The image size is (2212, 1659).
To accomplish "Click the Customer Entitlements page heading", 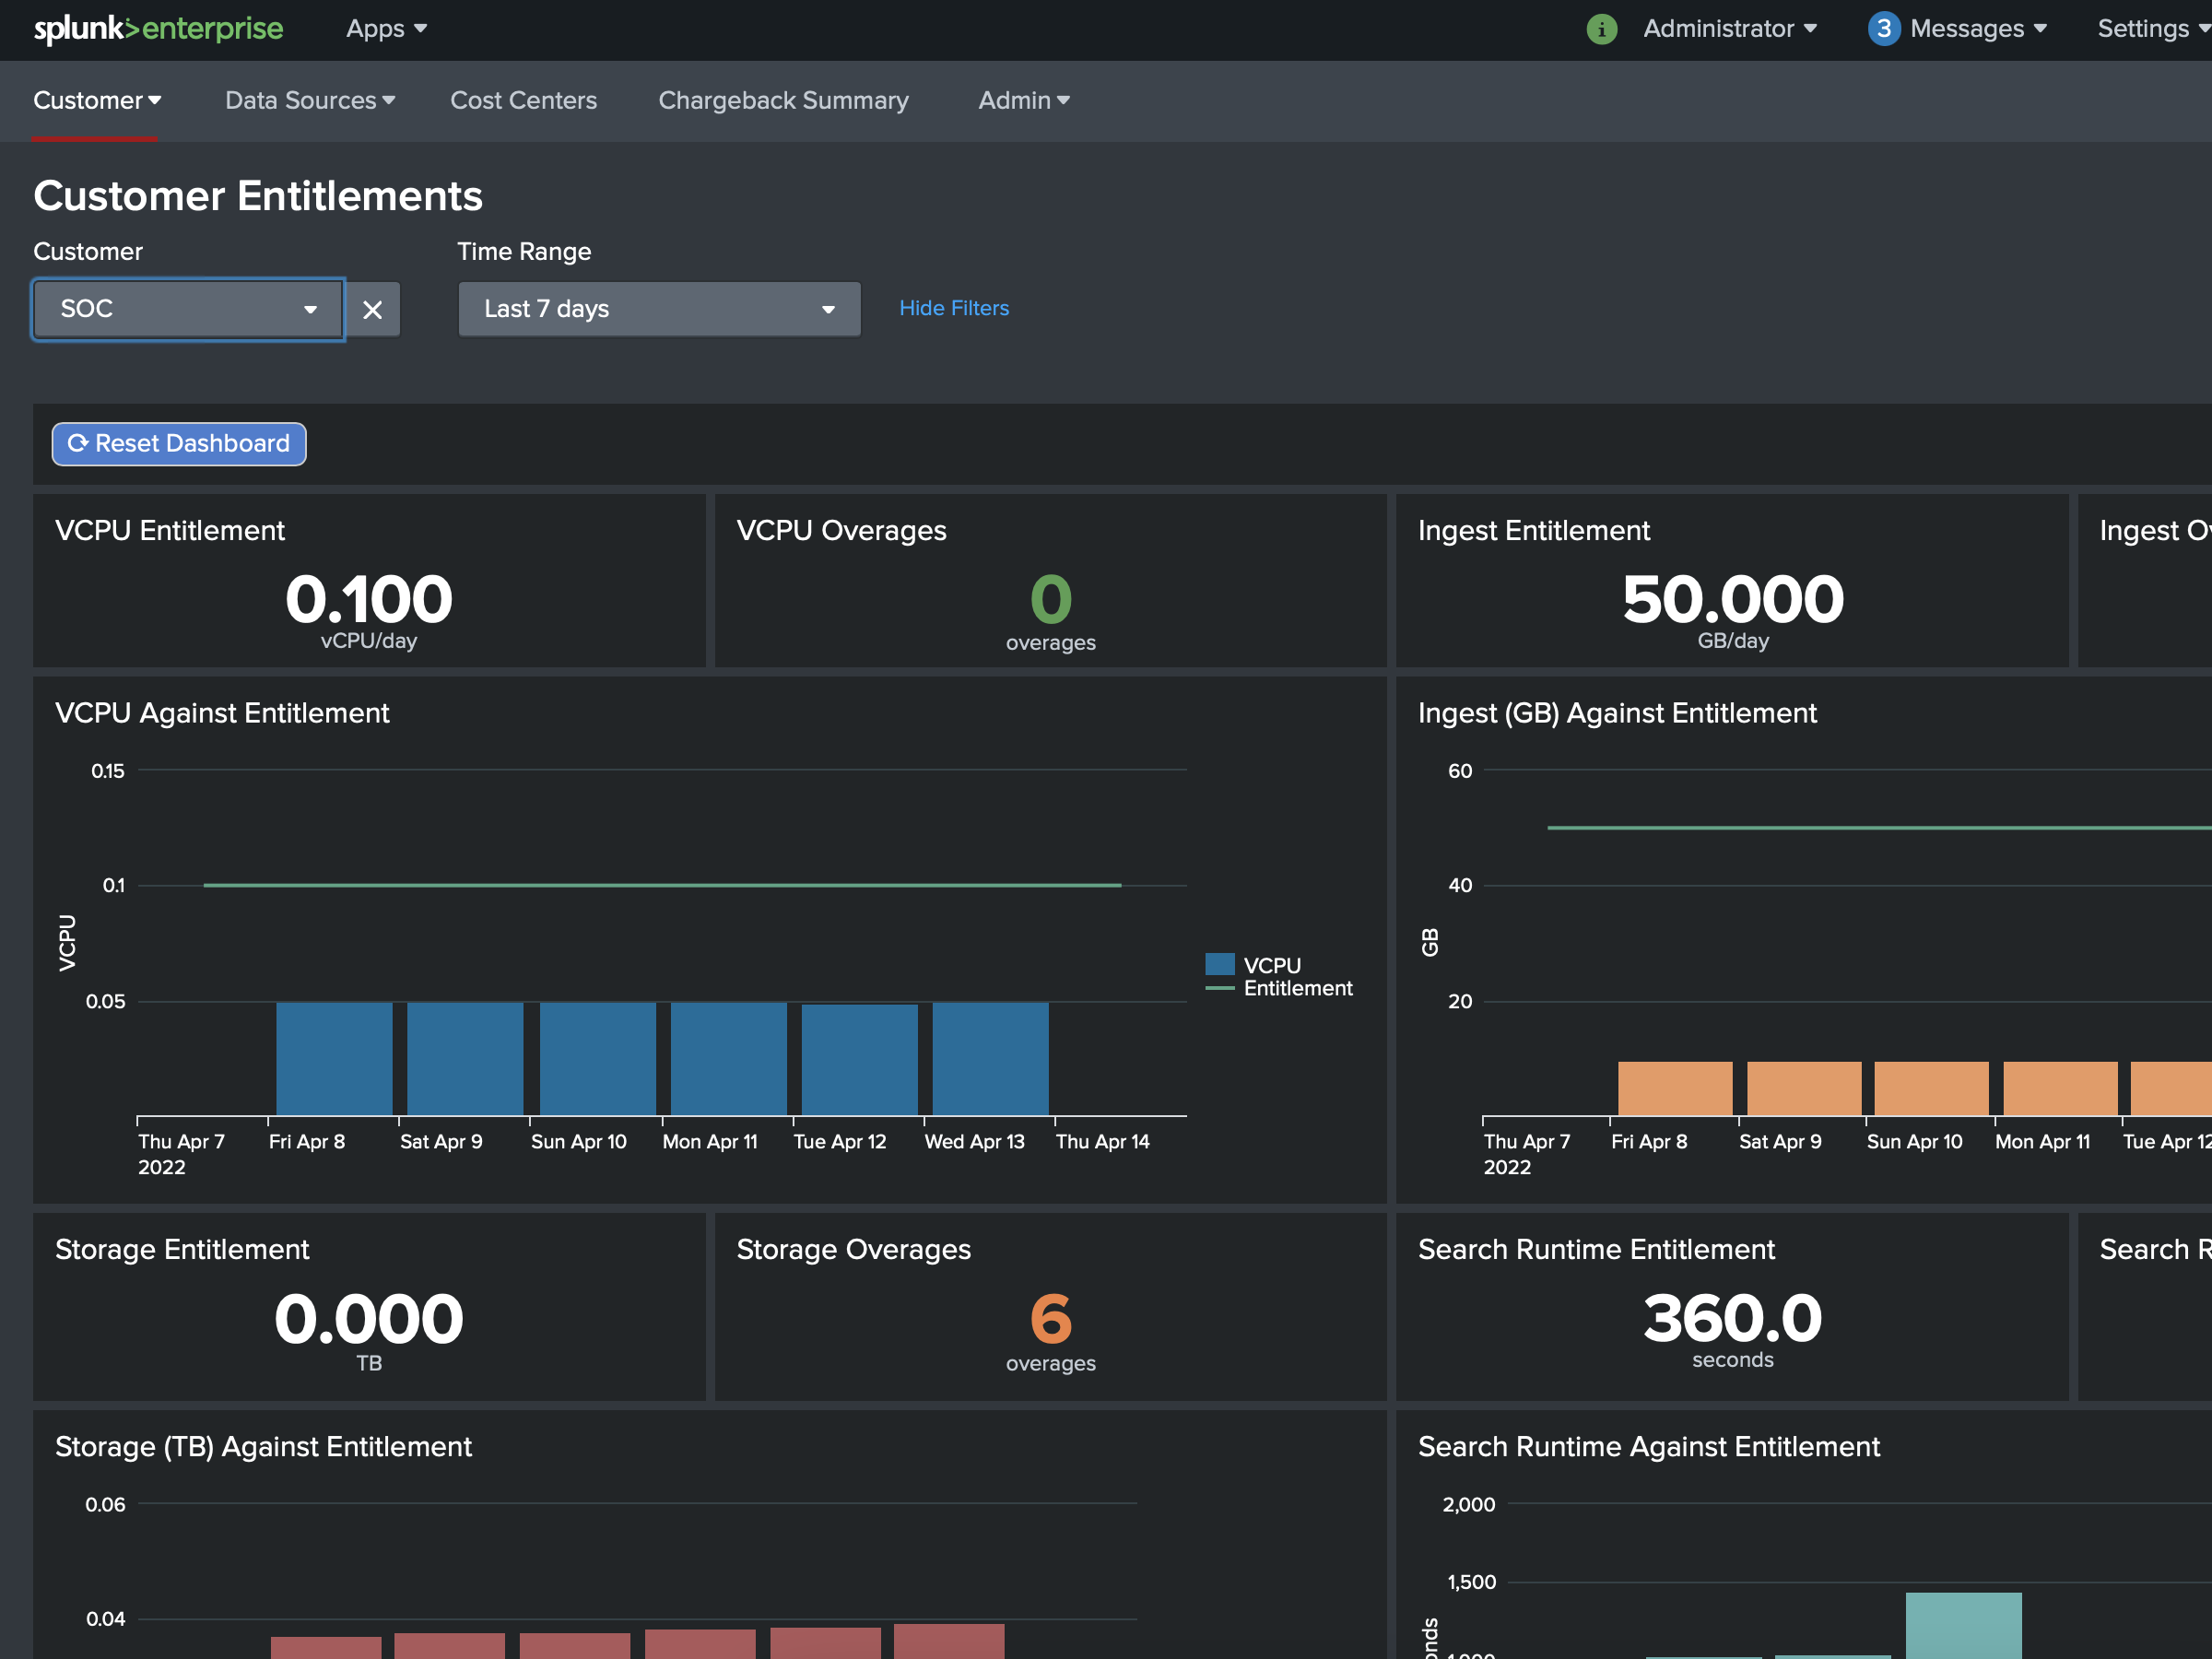I will [x=258, y=196].
